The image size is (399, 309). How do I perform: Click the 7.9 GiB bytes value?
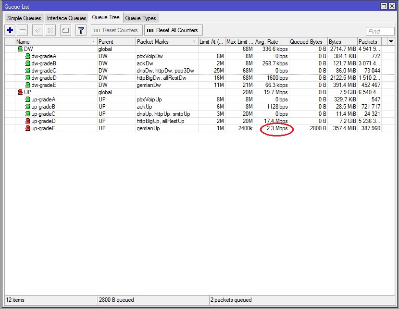click(x=348, y=92)
